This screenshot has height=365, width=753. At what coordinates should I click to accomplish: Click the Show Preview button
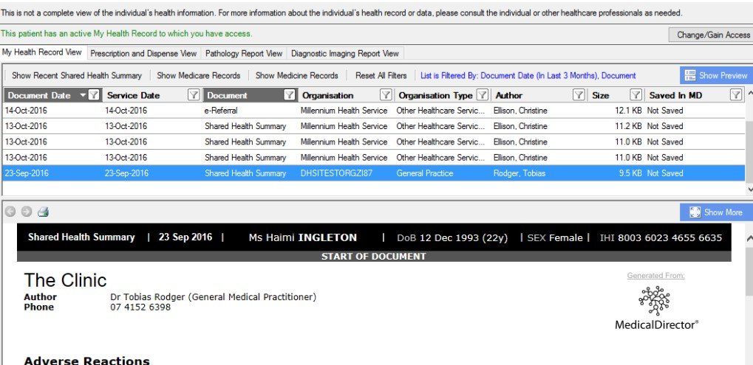[716, 76]
